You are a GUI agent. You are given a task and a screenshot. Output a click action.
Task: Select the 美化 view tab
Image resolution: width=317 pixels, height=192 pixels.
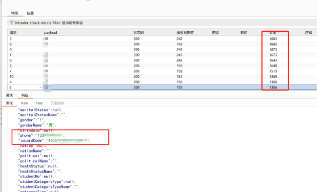click(x=9, y=103)
